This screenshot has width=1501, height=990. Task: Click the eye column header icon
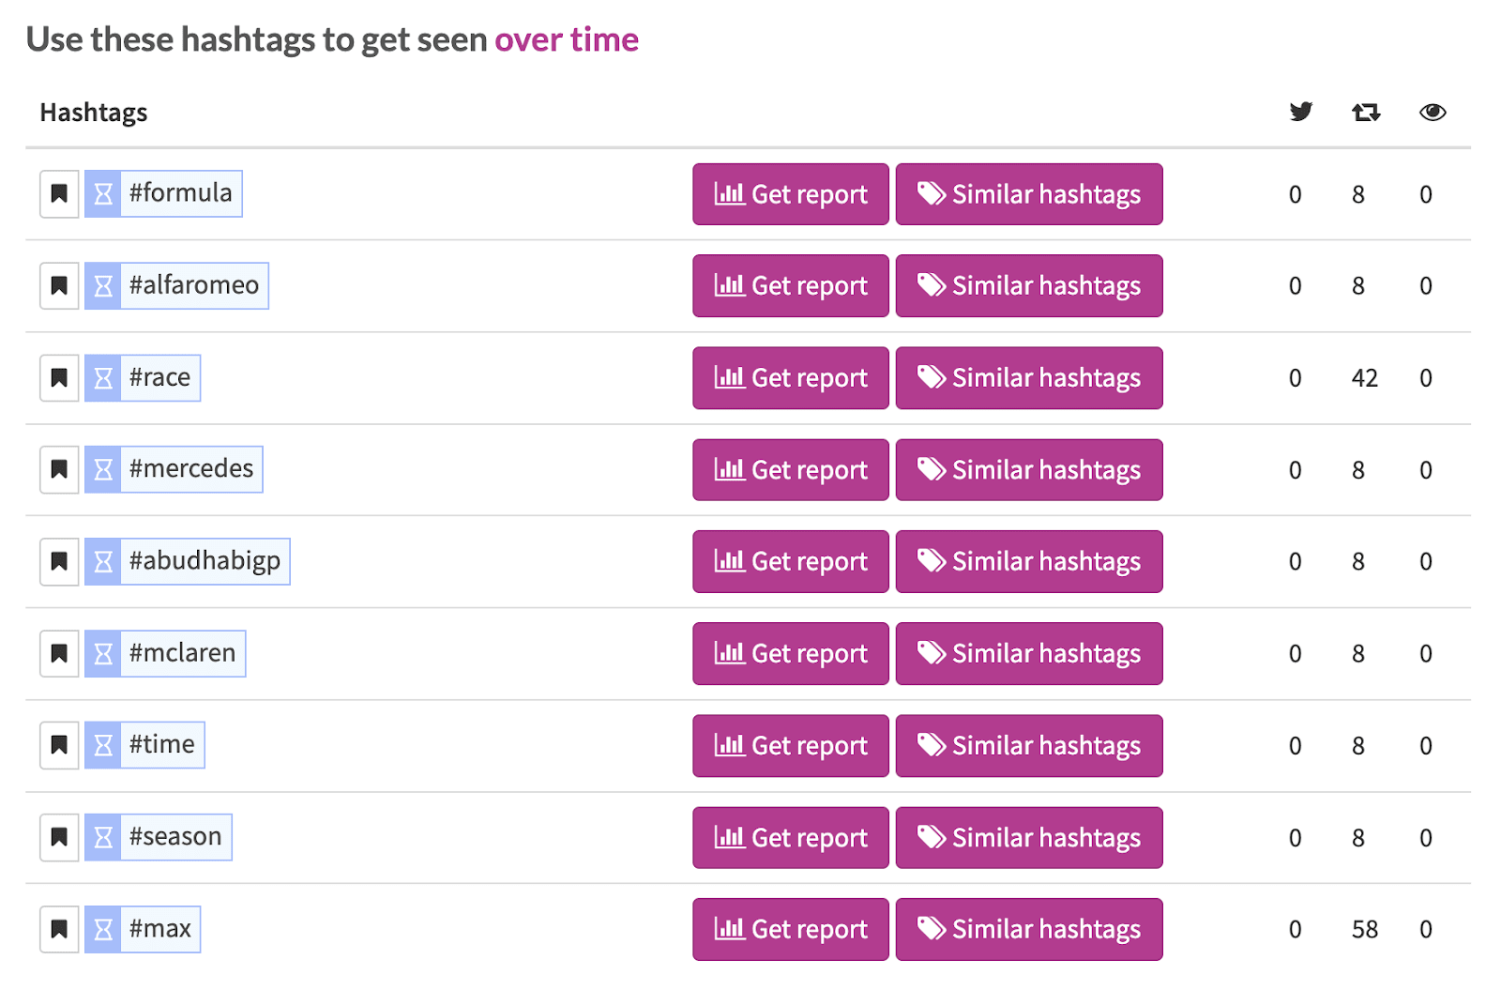tap(1433, 112)
